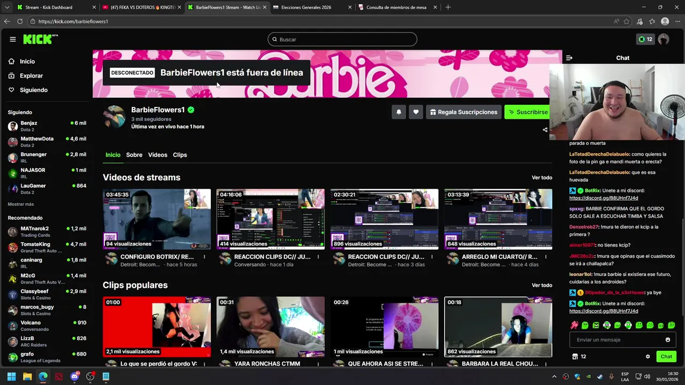Image resolution: width=685 pixels, height=385 pixels.
Task: Open MatthewDota channel in sidebar
Action: tap(47, 142)
